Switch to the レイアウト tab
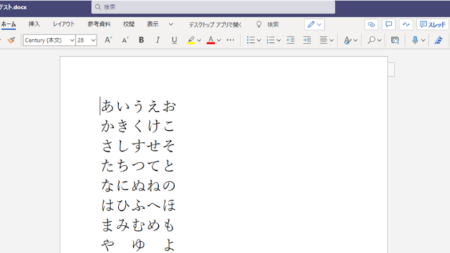This screenshot has width=450, height=253. [64, 25]
